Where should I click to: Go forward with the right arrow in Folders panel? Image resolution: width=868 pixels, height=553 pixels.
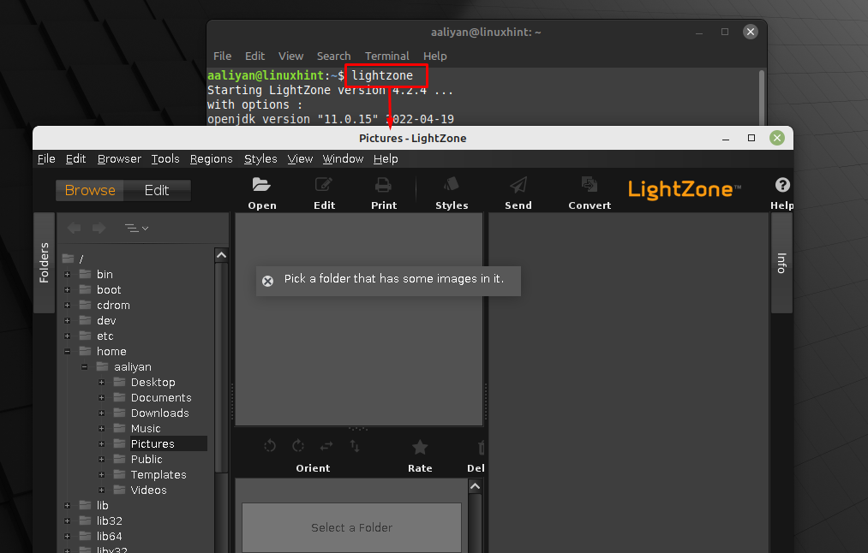(99, 228)
